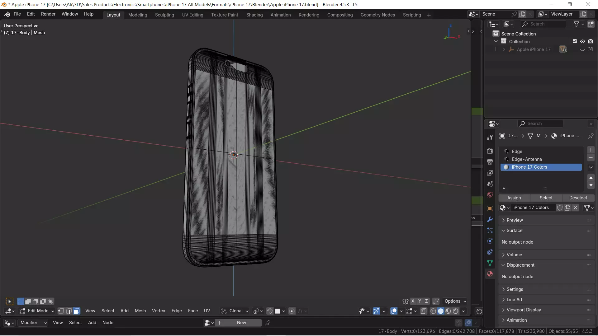Open the Material properties tab
This screenshot has width=598, height=336.
point(490,274)
